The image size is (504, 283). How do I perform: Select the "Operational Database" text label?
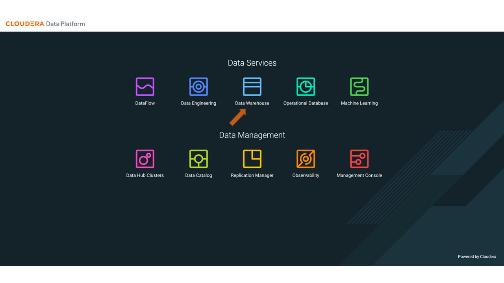point(306,103)
